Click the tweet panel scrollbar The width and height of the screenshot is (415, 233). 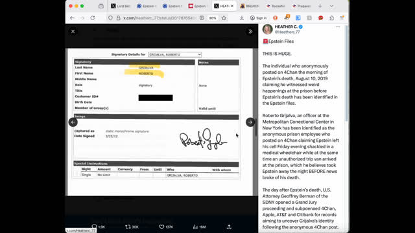(346, 73)
